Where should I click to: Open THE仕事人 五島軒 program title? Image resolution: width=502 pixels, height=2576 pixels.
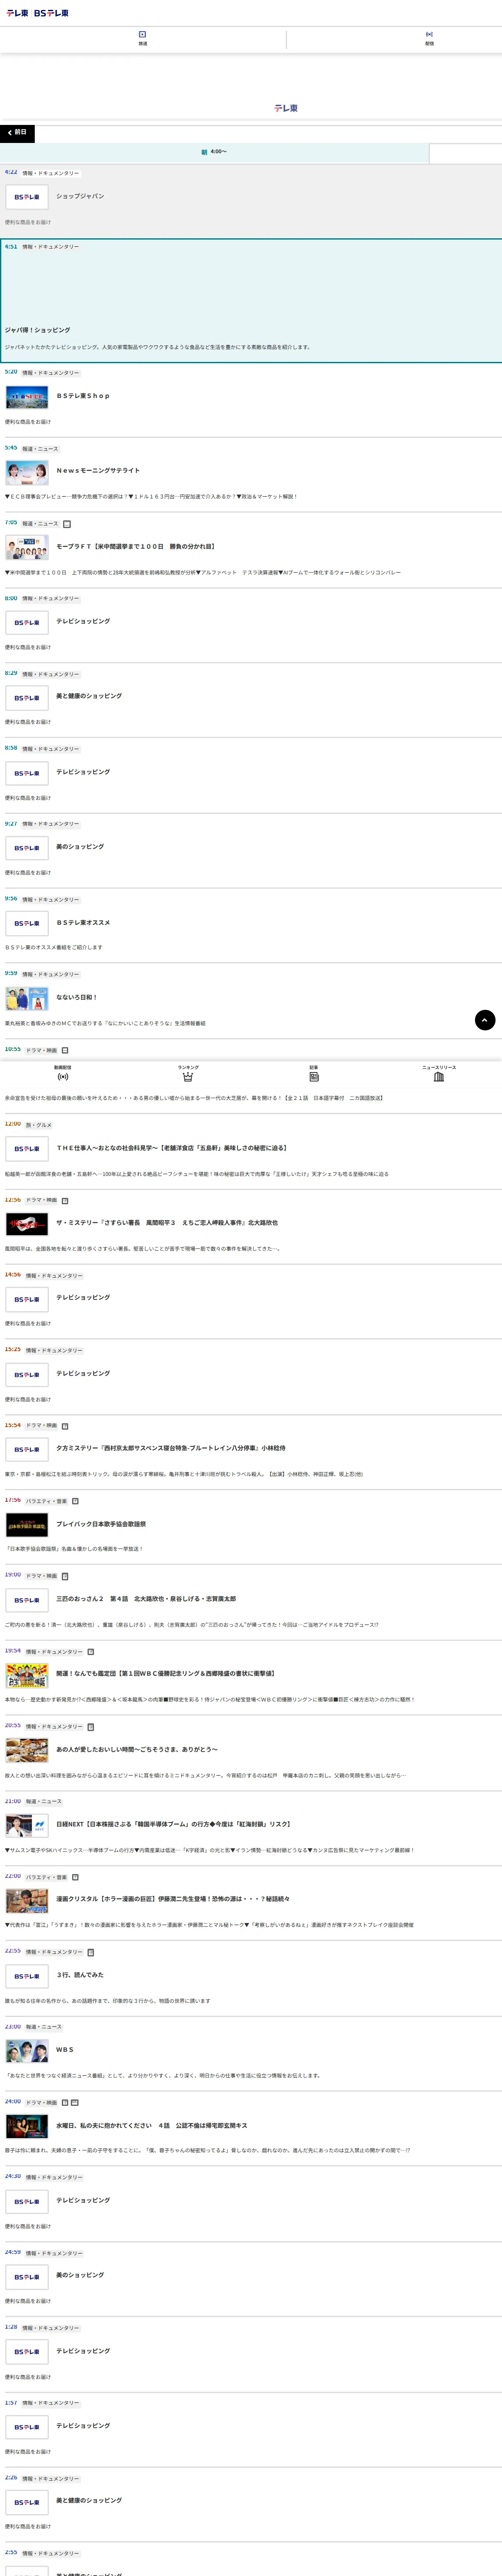click(x=172, y=1148)
